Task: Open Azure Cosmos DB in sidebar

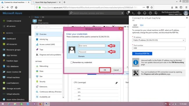Action: coord(14,72)
